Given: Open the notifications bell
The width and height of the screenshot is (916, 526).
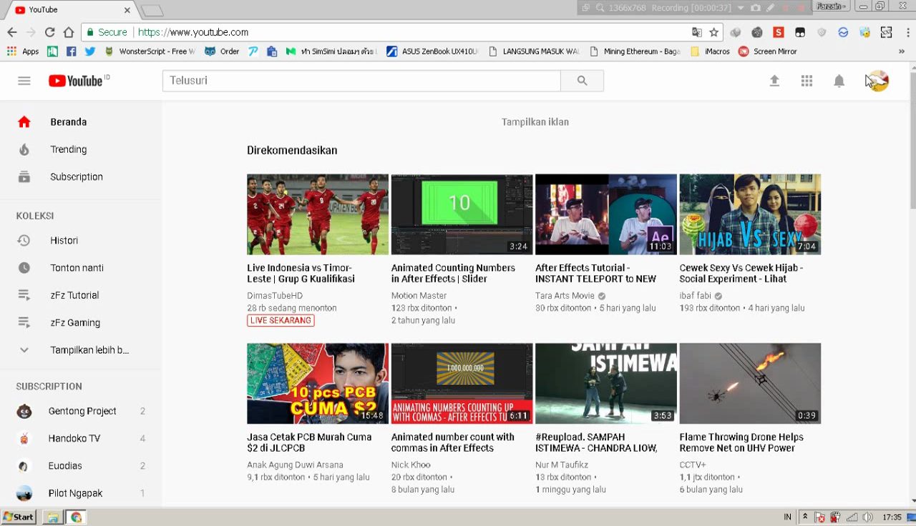Looking at the screenshot, I should click(x=839, y=81).
